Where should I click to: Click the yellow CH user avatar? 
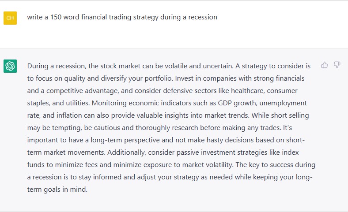pyautogui.click(x=10, y=18)
